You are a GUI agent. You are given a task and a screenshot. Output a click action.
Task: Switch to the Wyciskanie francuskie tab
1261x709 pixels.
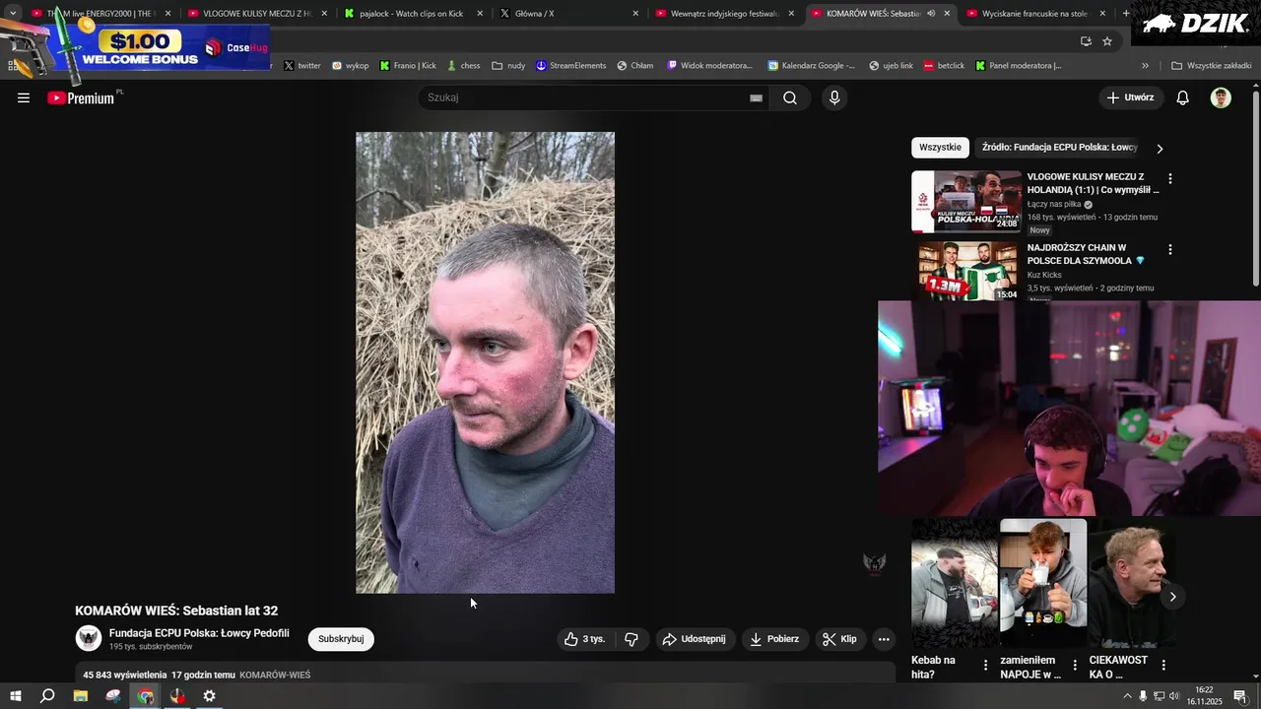pos(1034,14)
